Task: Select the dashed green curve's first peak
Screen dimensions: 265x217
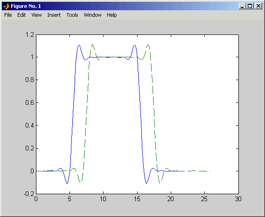Action: [x=92, y=45]
